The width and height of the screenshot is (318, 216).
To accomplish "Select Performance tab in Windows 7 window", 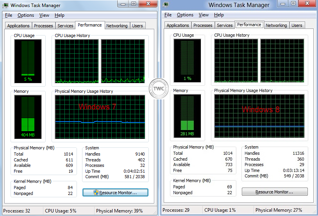I will pos(90,25).
